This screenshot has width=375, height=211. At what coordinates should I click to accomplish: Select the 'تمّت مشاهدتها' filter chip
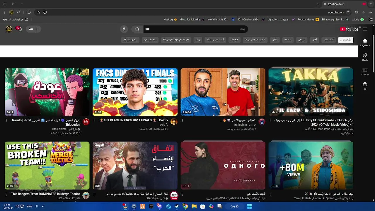(150, 40)
